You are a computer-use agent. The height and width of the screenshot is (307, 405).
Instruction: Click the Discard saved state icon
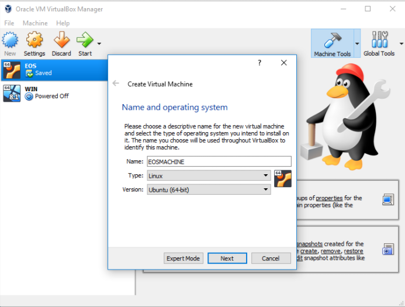pos(61,40)
